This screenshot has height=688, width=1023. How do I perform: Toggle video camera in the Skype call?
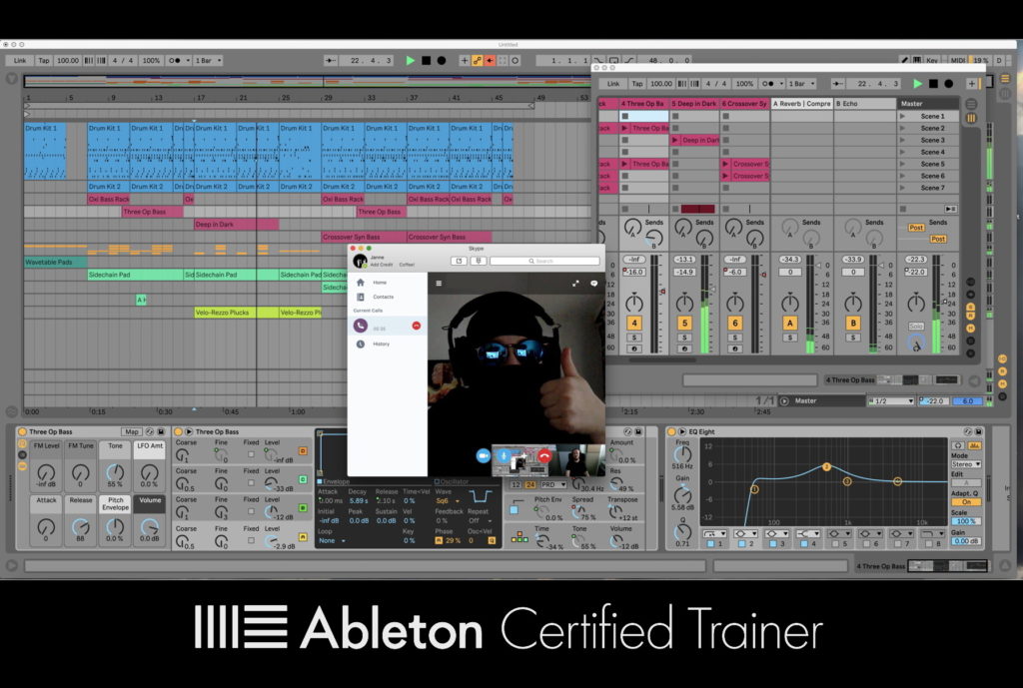pyautogui.click(x=483, y=456)
